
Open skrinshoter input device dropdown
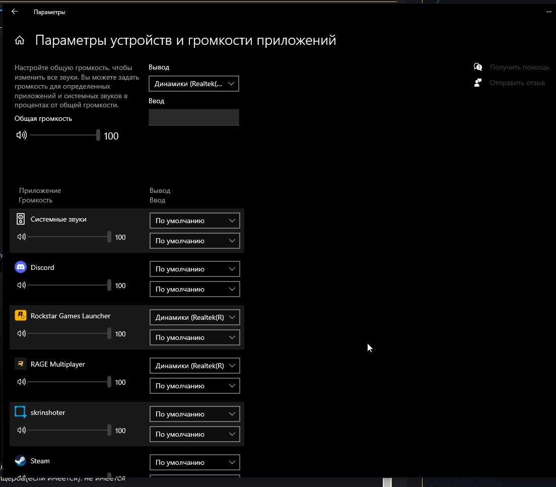195,434
